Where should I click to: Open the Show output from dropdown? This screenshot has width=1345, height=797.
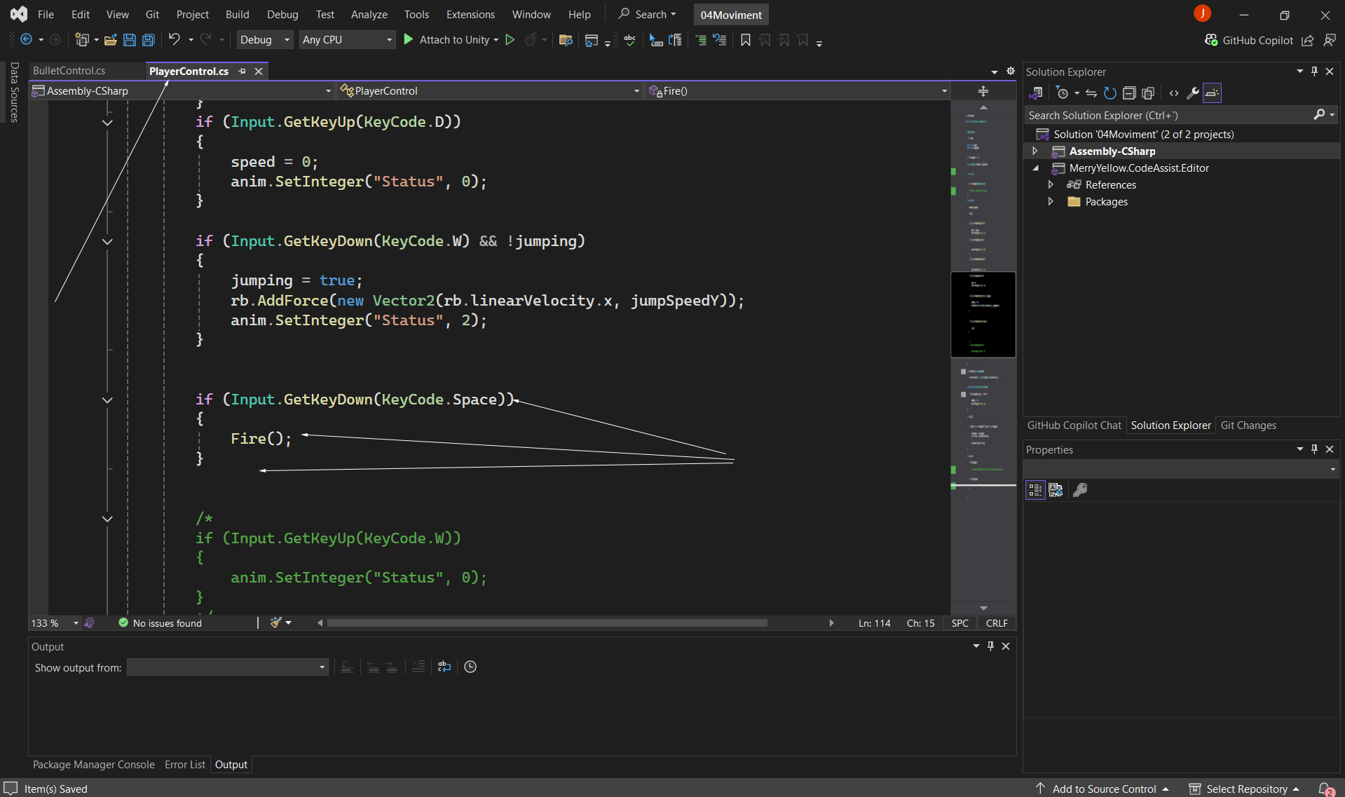[x=228, y=667]
